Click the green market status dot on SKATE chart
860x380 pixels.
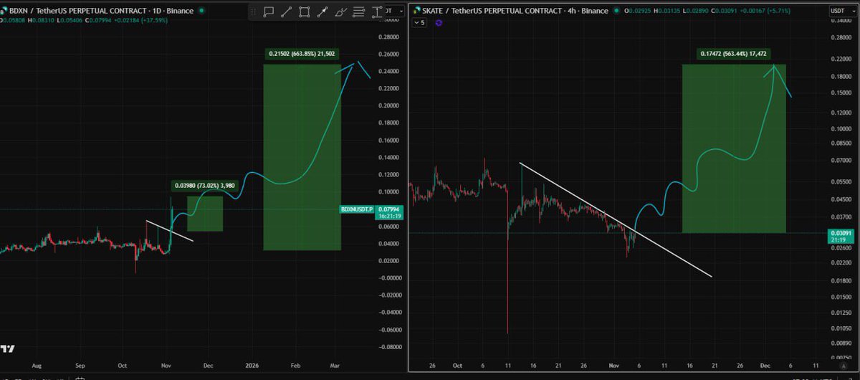pyautogui.click(x=616, y=11)
